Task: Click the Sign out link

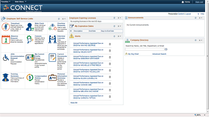Action: pyautogui.click(x=199, y=2)
